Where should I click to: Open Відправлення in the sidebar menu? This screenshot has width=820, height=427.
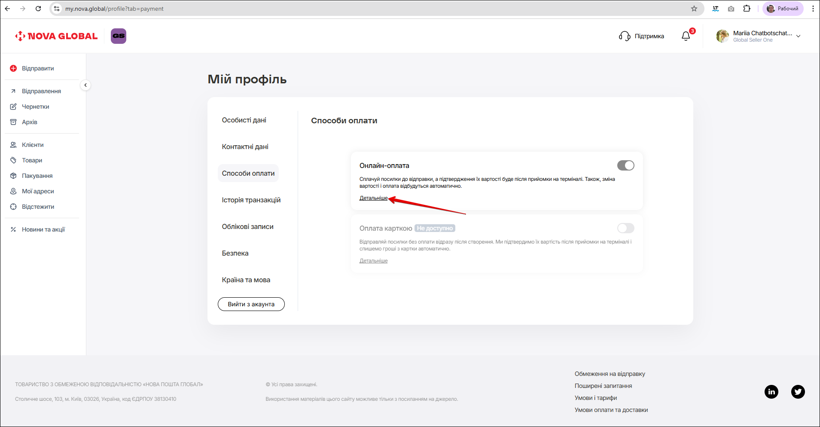[41, 91]
